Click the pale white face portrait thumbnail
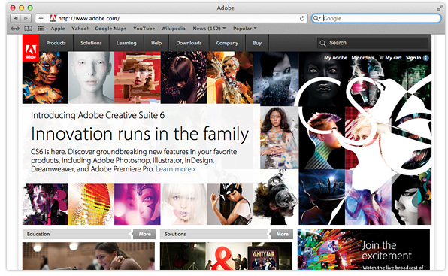This screenshot has width=448, height=276. point(91,77)
